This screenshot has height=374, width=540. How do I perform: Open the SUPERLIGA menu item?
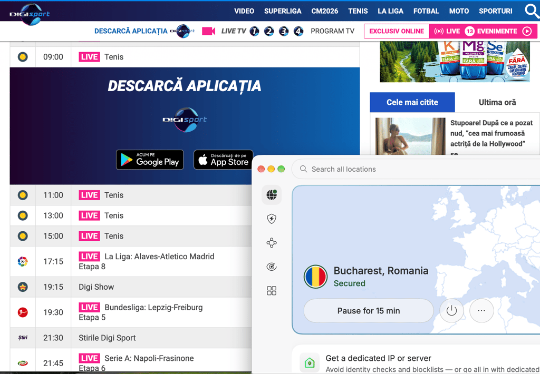(283, 11)
